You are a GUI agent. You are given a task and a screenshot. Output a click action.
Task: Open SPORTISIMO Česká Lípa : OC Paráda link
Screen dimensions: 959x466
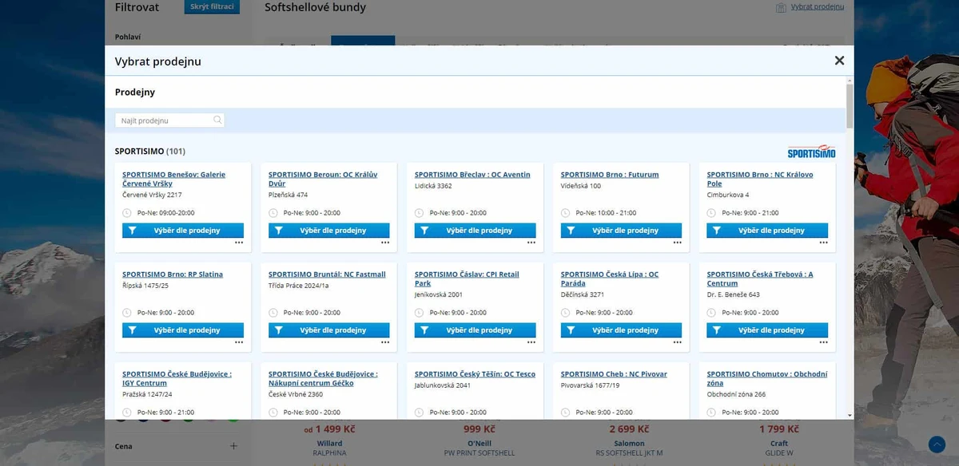[610, 278]
